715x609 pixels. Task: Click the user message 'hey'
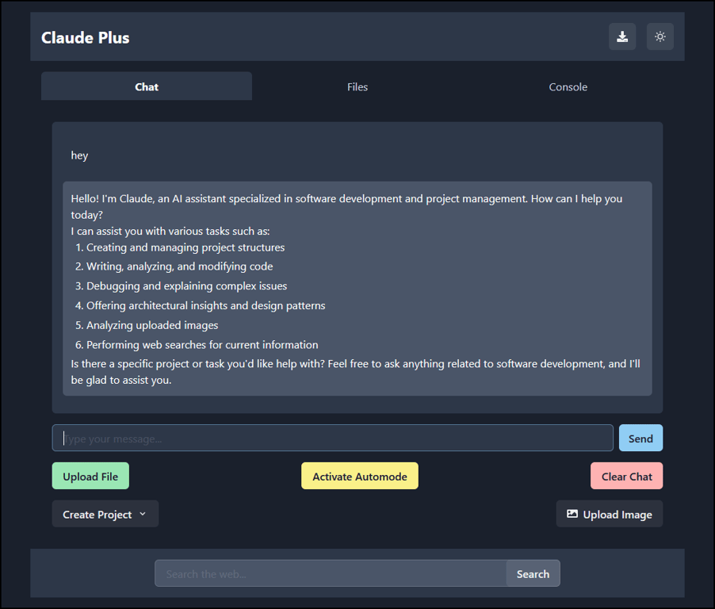pyautogui.click(x=79, y=155)
